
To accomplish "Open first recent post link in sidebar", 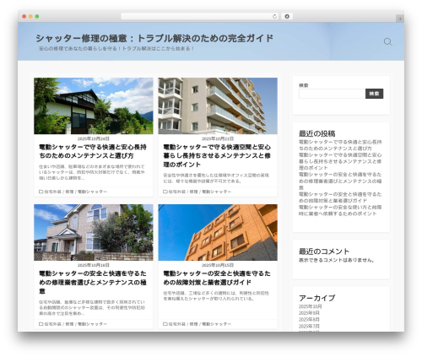I will coord(340,145).
